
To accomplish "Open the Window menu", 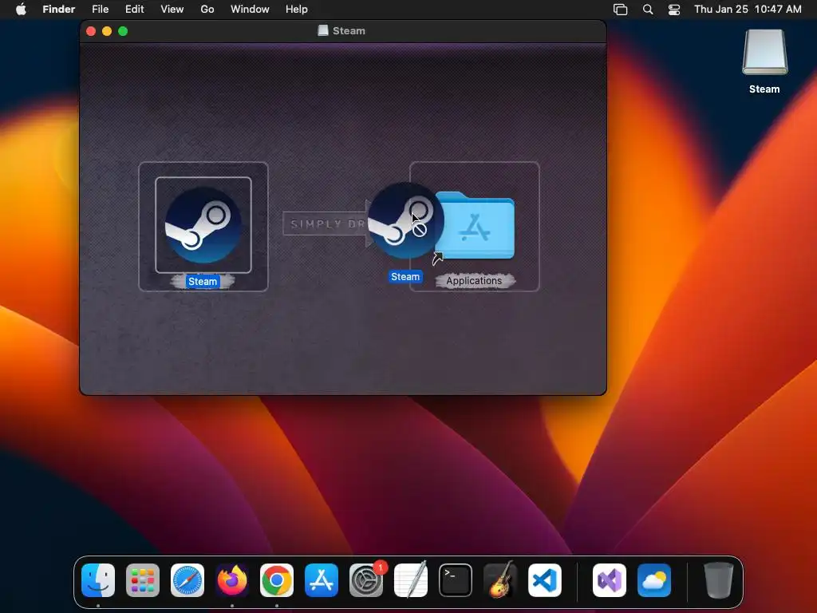I will coord(250,10).
